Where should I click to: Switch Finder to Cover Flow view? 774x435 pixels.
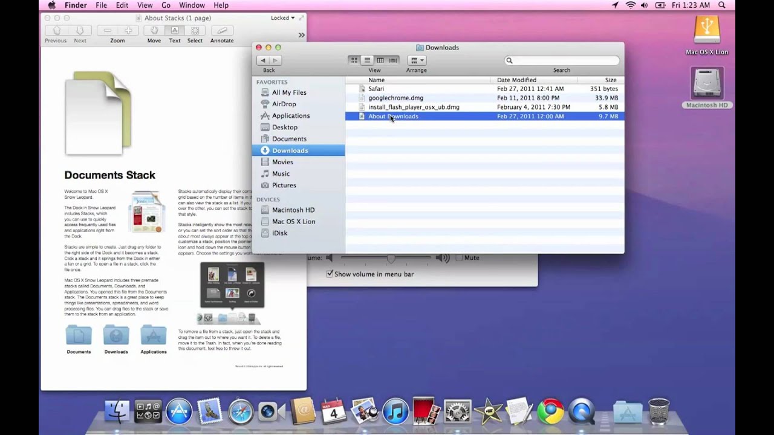coord(393,60)
